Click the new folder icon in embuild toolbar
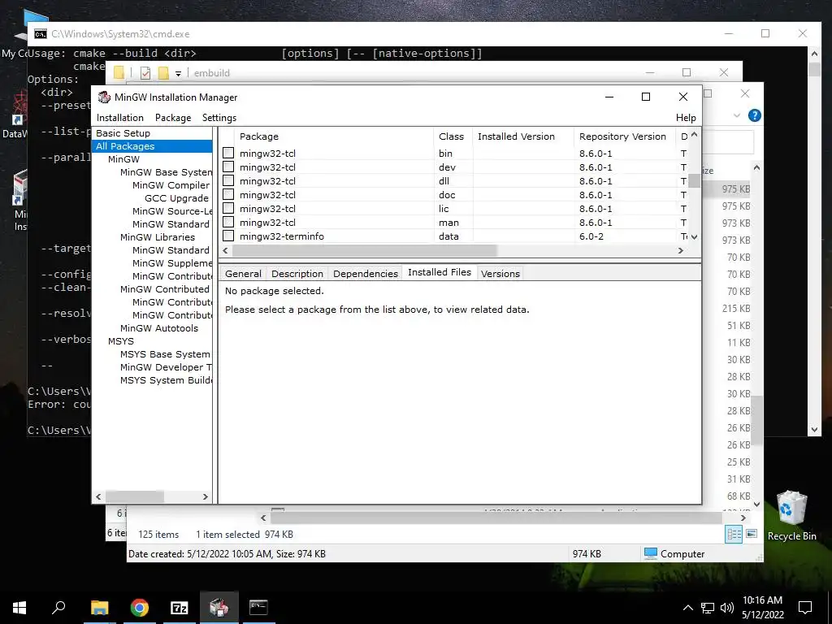 pyautogui.click(x=163, y=73)
